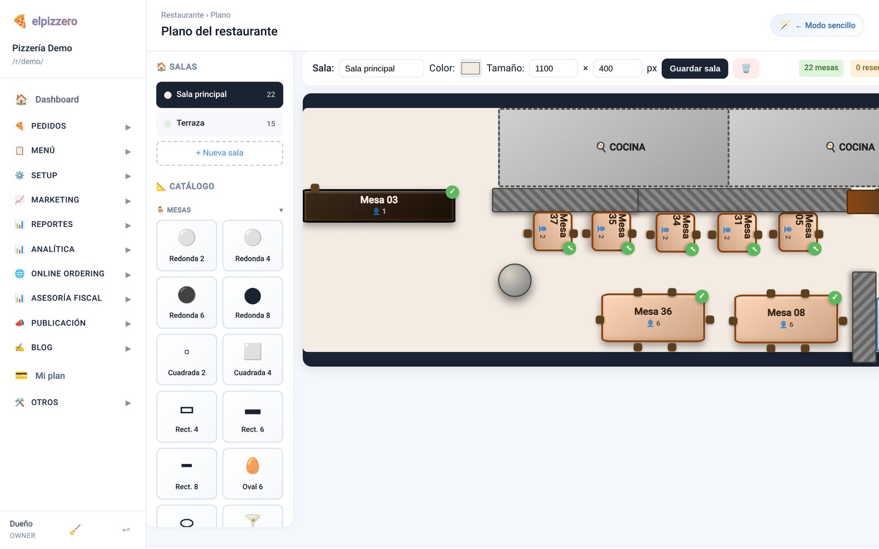
Task: Expand the ASESORÍA FISCAL section arrow
Action: click(128, 299)
